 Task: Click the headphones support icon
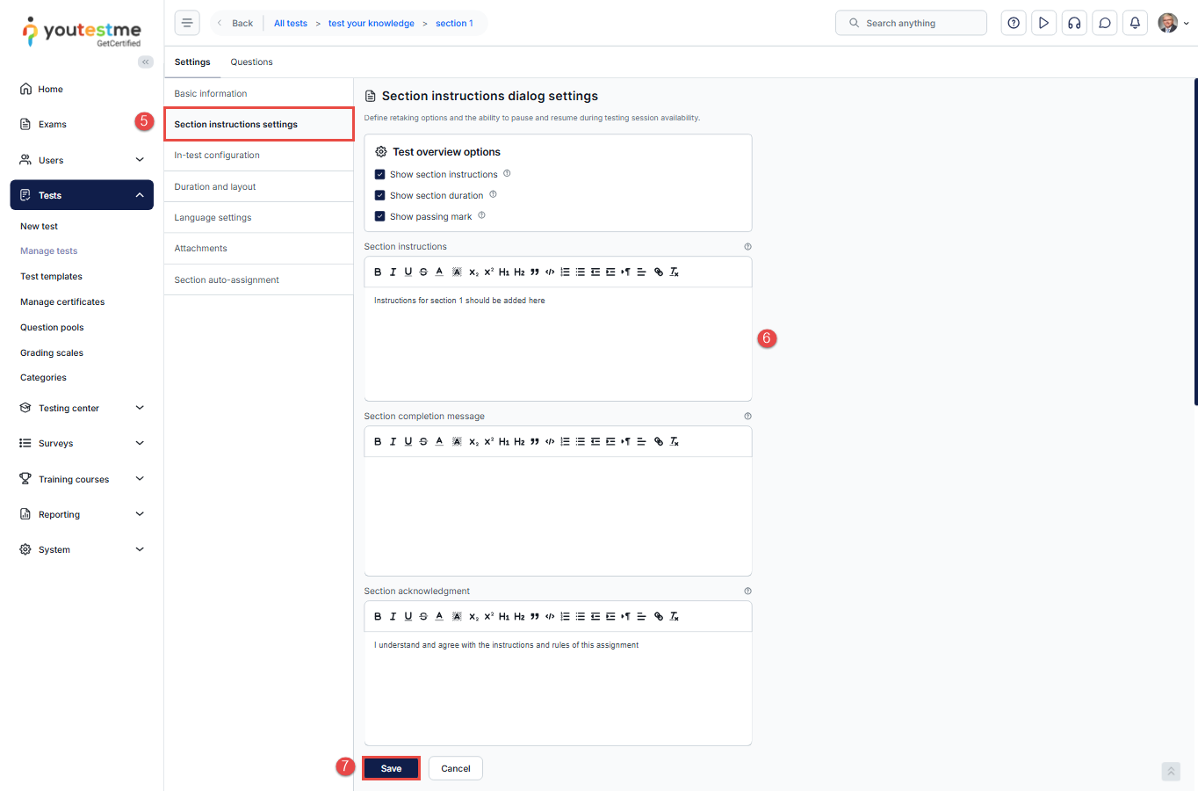pos(1074,23)
